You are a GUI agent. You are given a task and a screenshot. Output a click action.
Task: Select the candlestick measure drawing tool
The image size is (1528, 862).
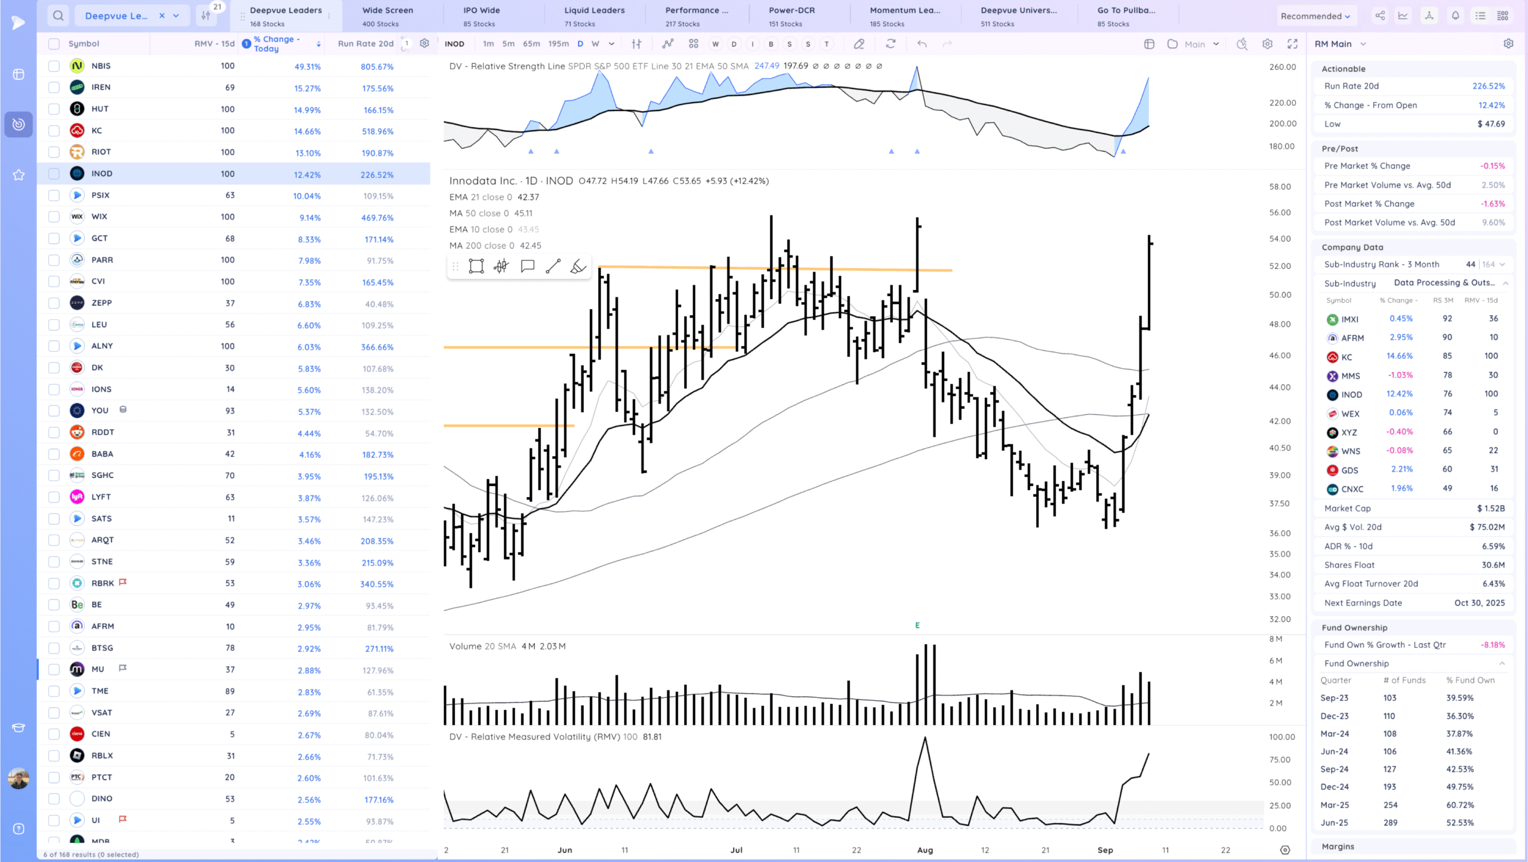[x=501, y=266]
